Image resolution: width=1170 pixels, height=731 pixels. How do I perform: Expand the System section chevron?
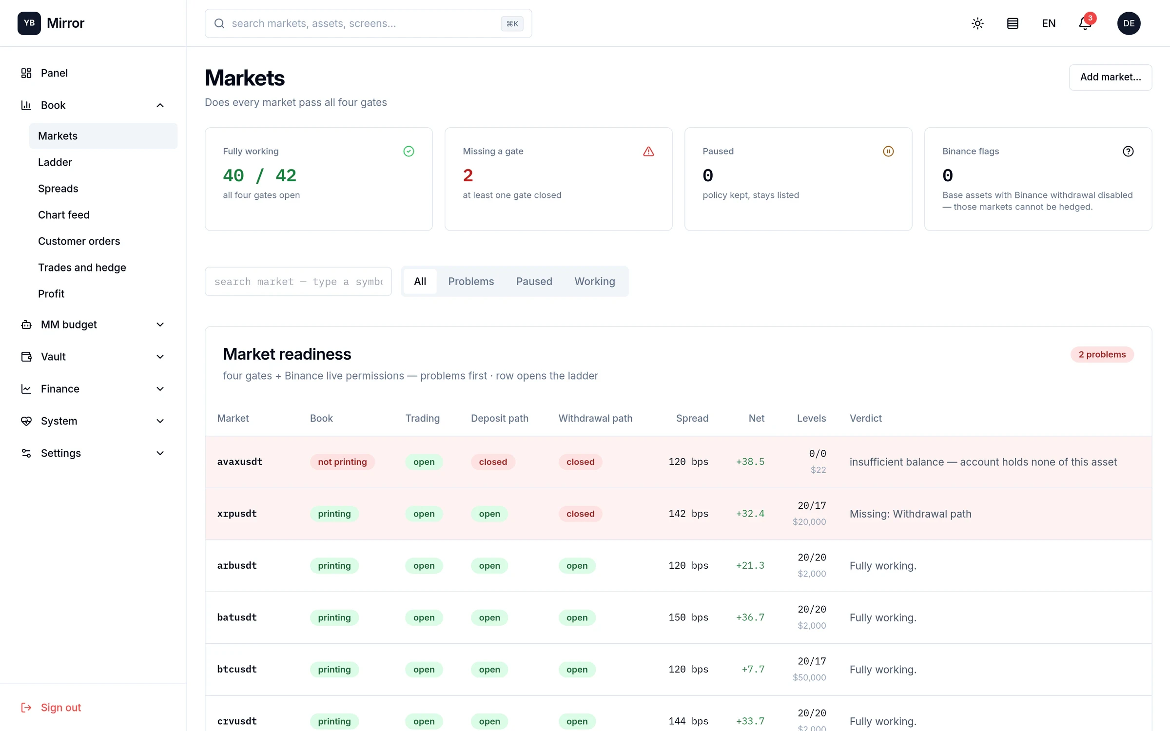coord(160,421)
